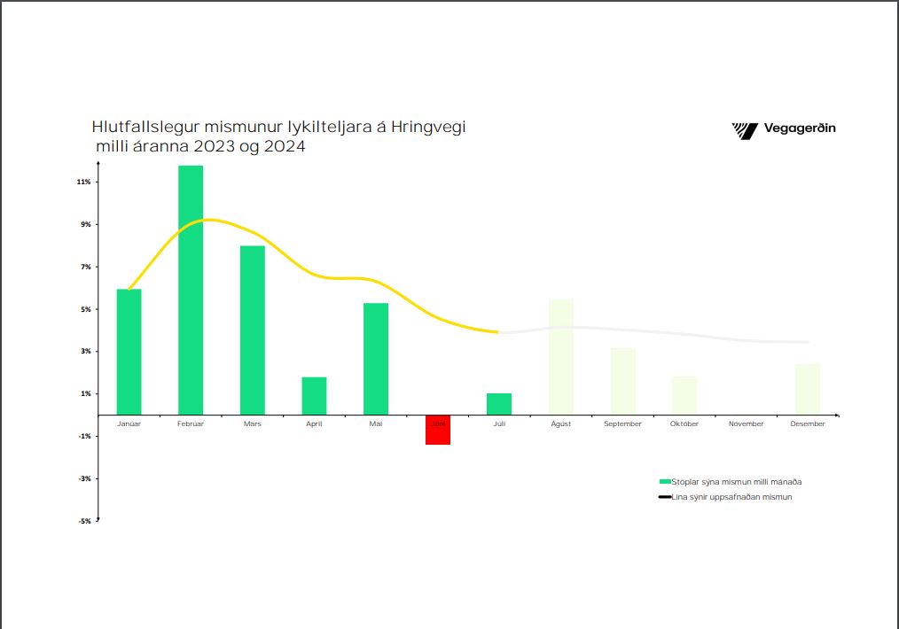The width and height of the screenshot is (899, 629).
Task: Select the short green Apríl bar
Action: click(314, 396)
